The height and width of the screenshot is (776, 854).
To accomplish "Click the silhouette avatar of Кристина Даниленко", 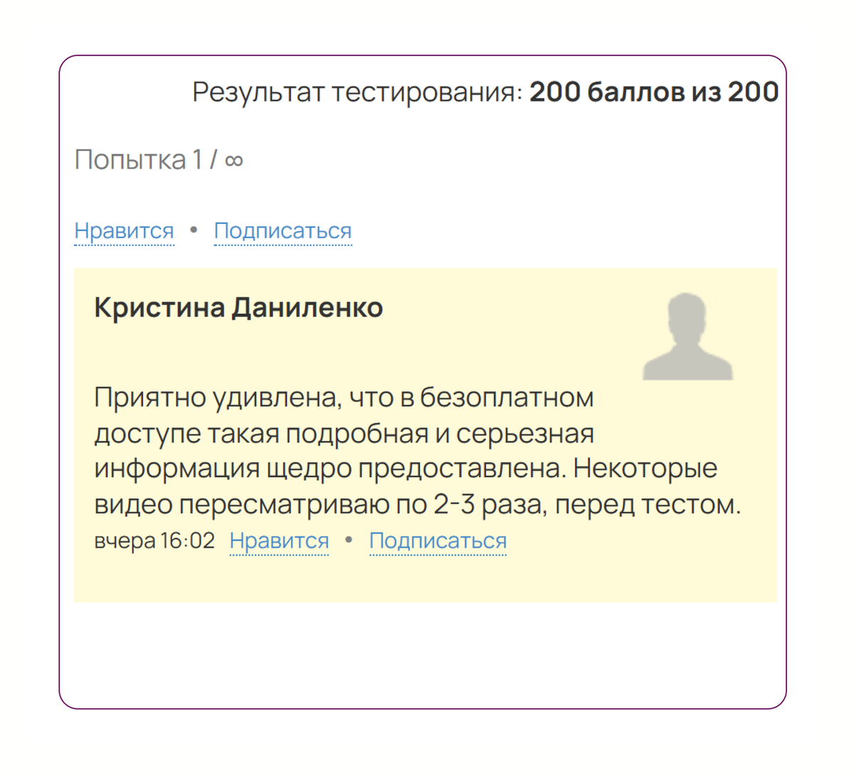I will (x=687, y=337).
